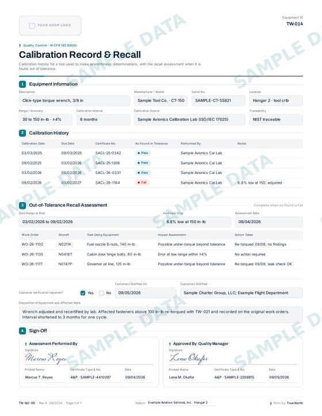Click task Governor oil line, 120 in-lb
This screenshot has height=416, width=322.
(x=109, y=265)
